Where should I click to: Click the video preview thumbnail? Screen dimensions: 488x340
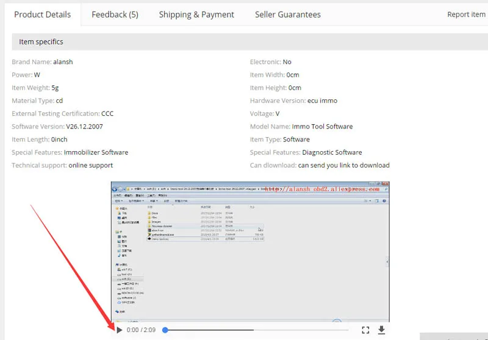[250, 252]
